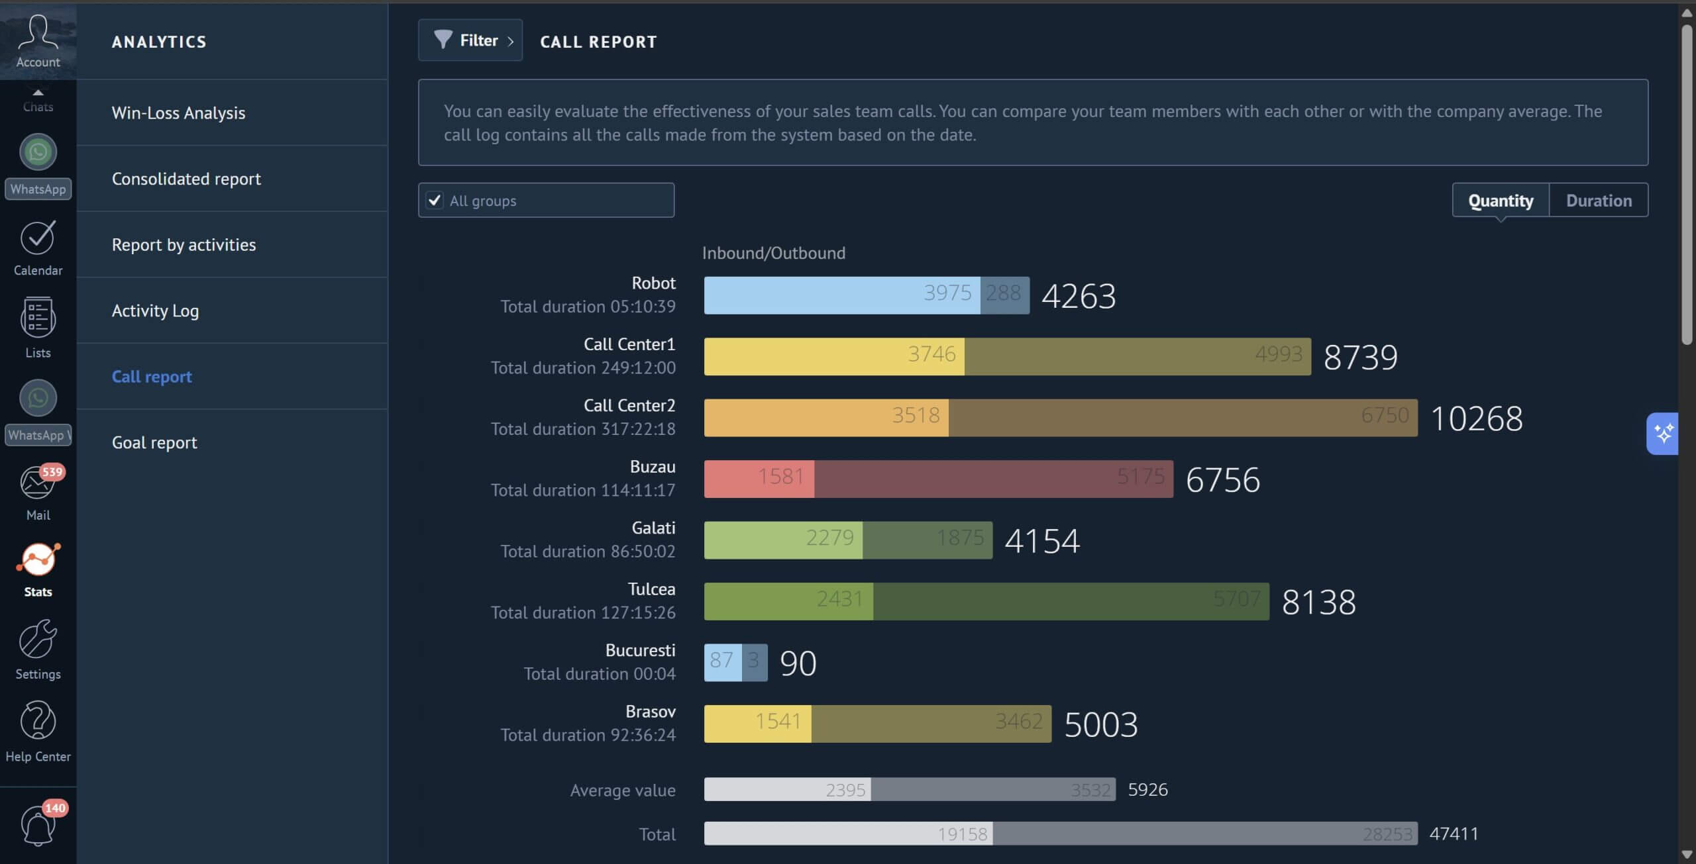This screenshot has width=1696, height=864.
Task: Expand the Filter panel
Action: point(470,41)
